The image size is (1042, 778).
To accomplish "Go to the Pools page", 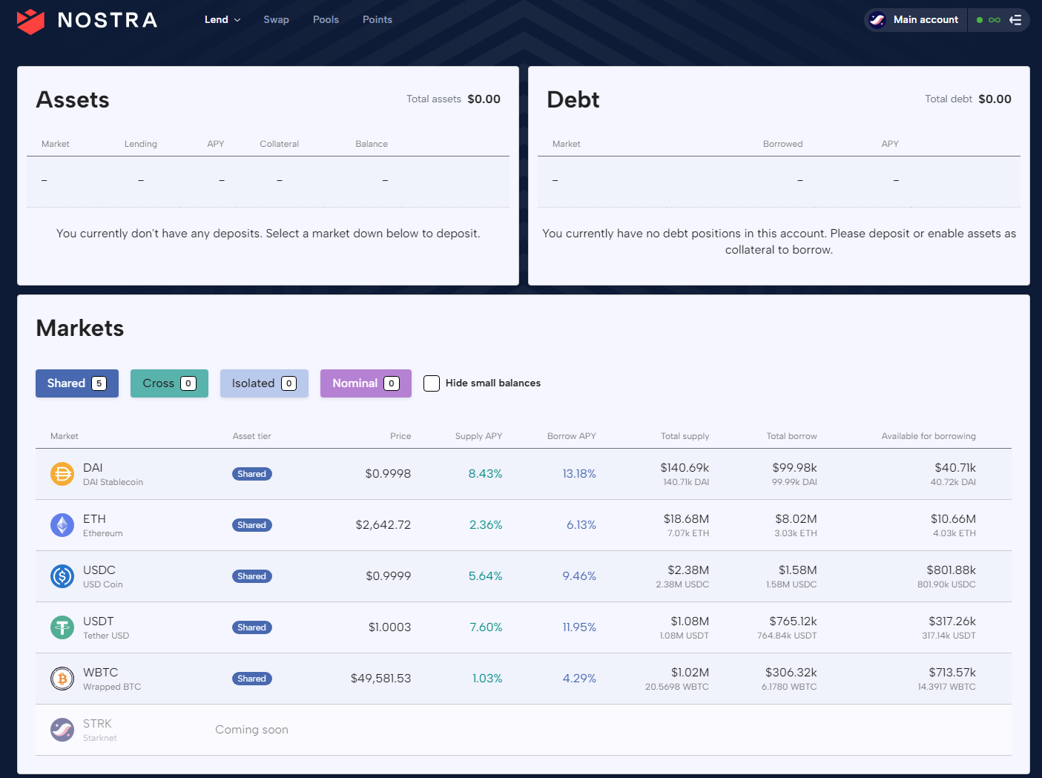I will (x=326, y=20).
